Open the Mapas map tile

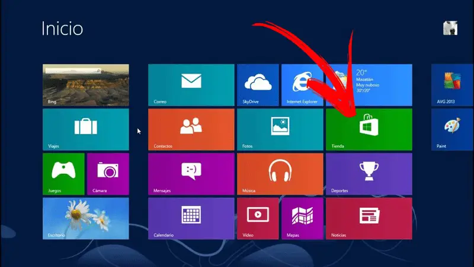[302, 218]
